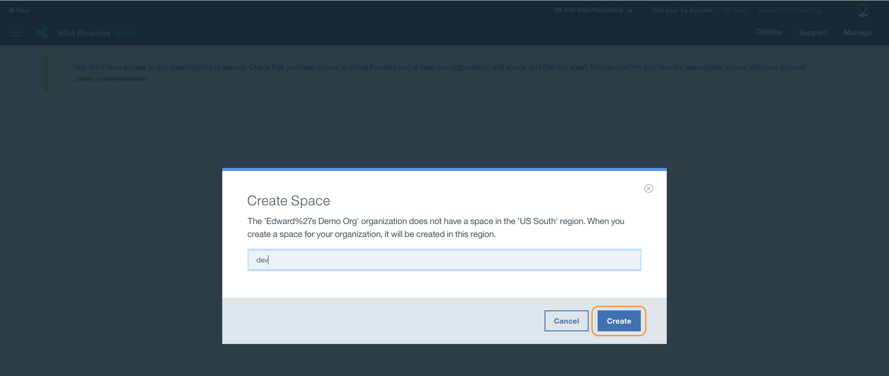Click the IBM Bluemix logo icon

(x=42, y=33)
